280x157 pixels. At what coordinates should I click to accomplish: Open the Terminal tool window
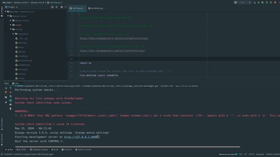click(66, 150)
